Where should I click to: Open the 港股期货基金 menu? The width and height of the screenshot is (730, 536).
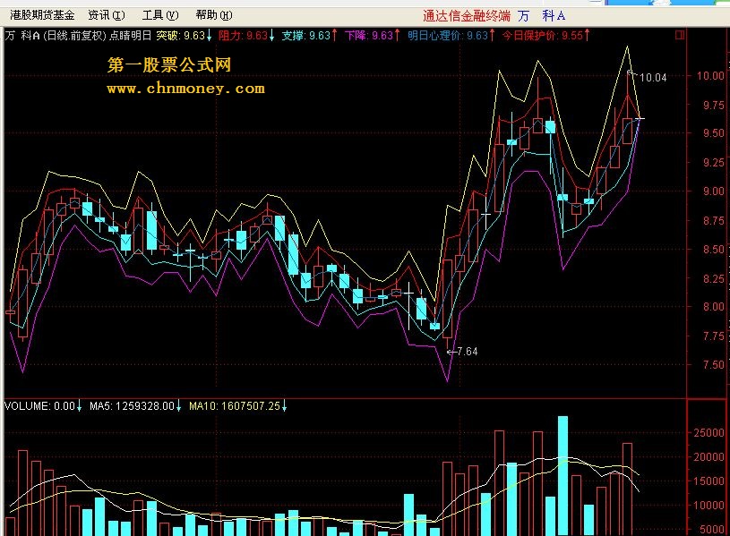point(42,15)
